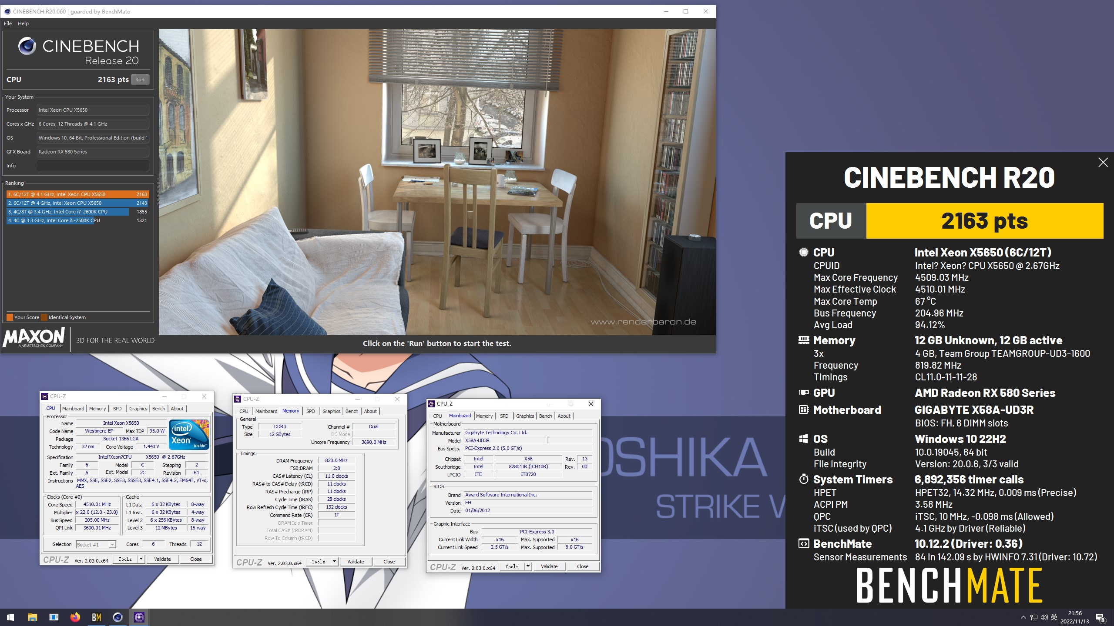1114x626 pixels.
Task: Click the Core Speed value 4510.01 MHz
Action: (97, 505)
